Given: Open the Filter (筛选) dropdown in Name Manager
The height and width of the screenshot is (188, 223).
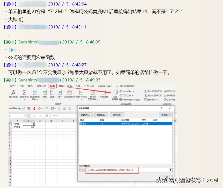Looking at the screenshot, I should tap(165, 114).
